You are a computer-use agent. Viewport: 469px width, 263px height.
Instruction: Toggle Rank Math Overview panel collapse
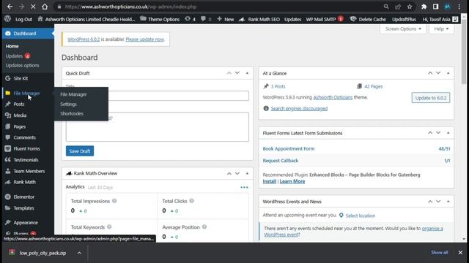pos(247,173)
